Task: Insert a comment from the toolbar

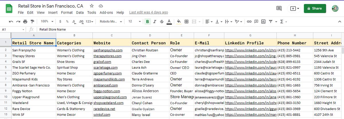Action: click(256, 21)
